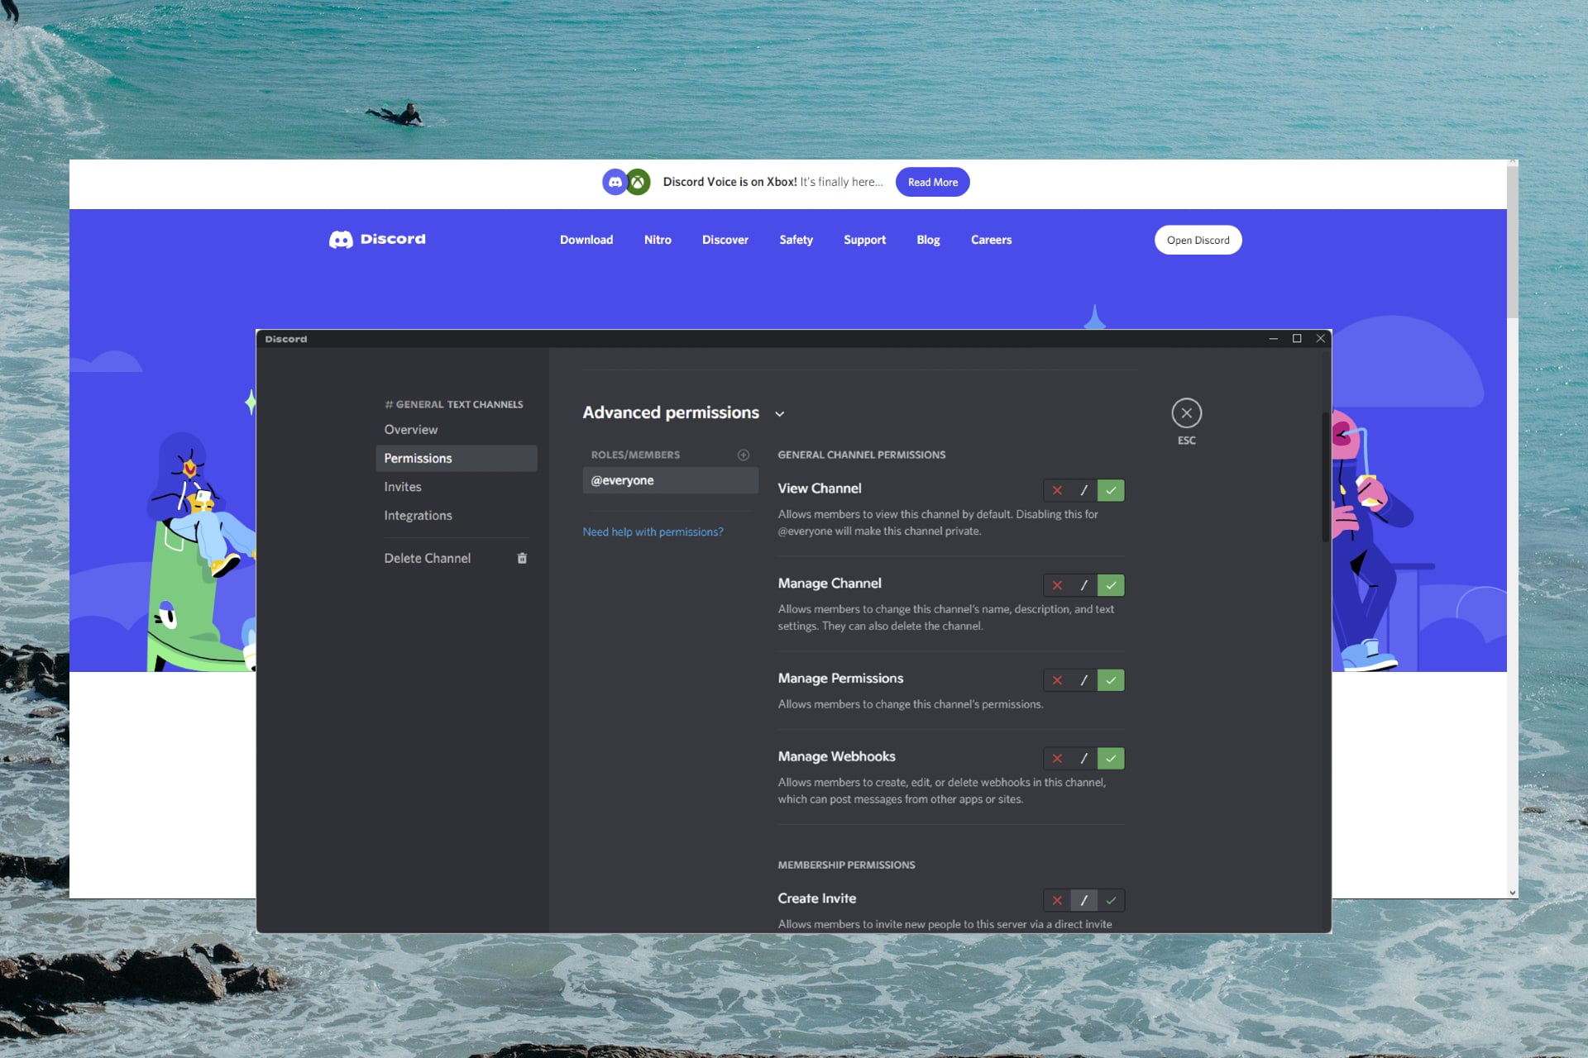This screenshot has width=1588, height=1058.
Task: Switch to the Integrations settings tab
Action: click(x=418, y=515)
